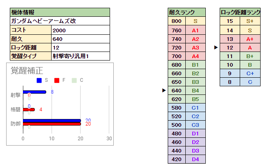Click the 620 durability cell

177,99
